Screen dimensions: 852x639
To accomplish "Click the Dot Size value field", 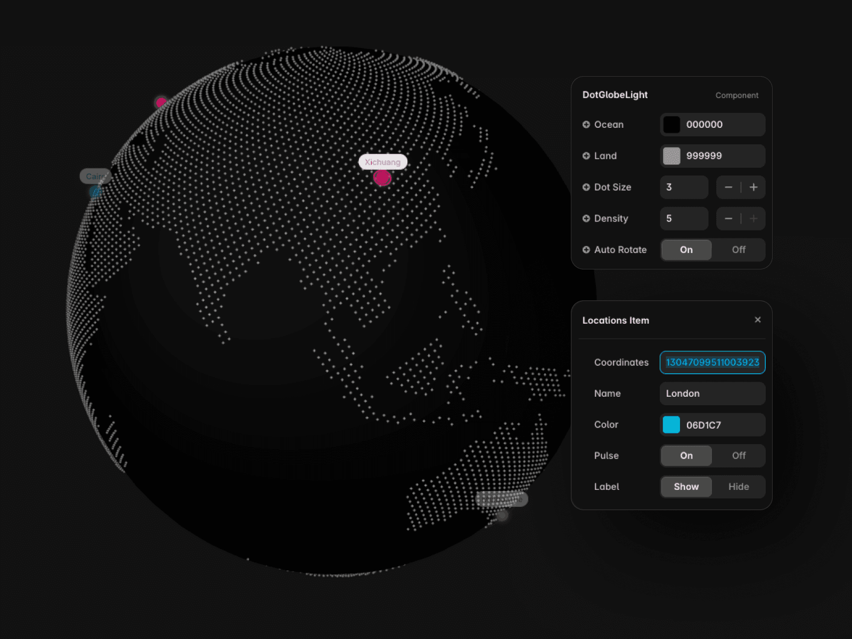I will pos(684,187).
